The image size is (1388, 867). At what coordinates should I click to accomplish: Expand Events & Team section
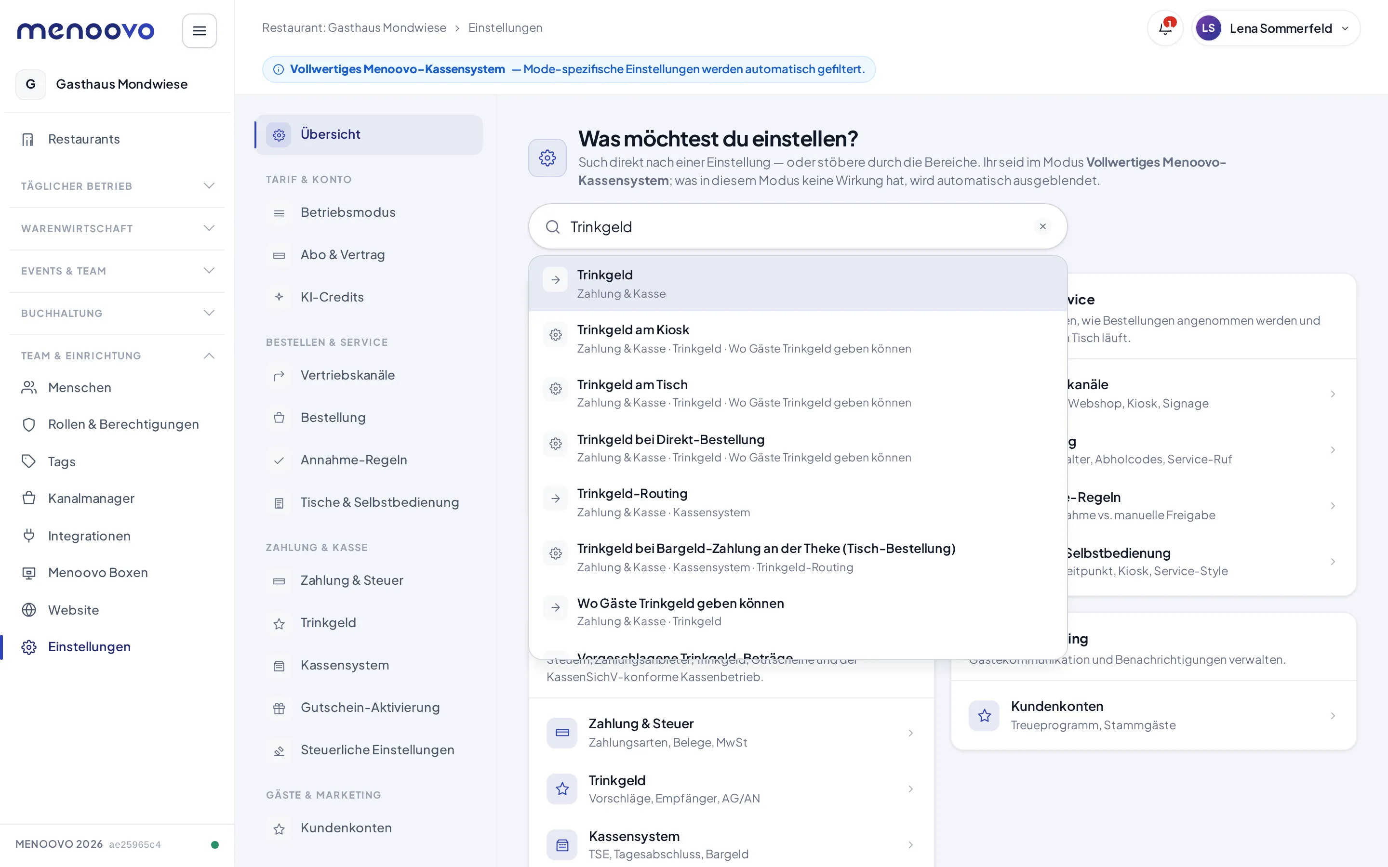(x=117, y=271)
